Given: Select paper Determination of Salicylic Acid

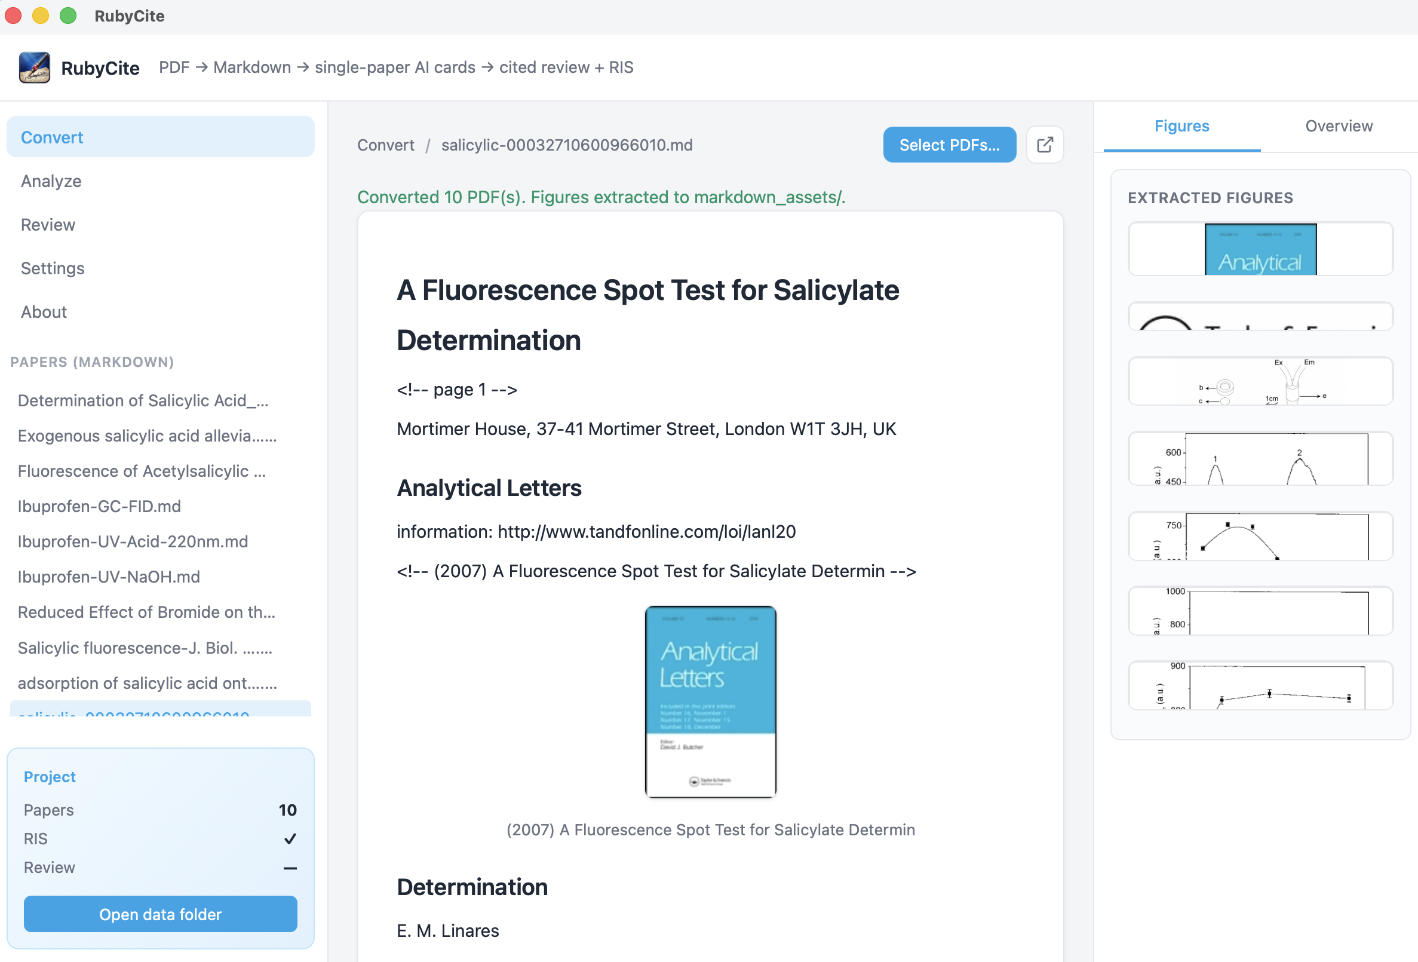Looking at the screenshot, I should (x=161, y=400).
